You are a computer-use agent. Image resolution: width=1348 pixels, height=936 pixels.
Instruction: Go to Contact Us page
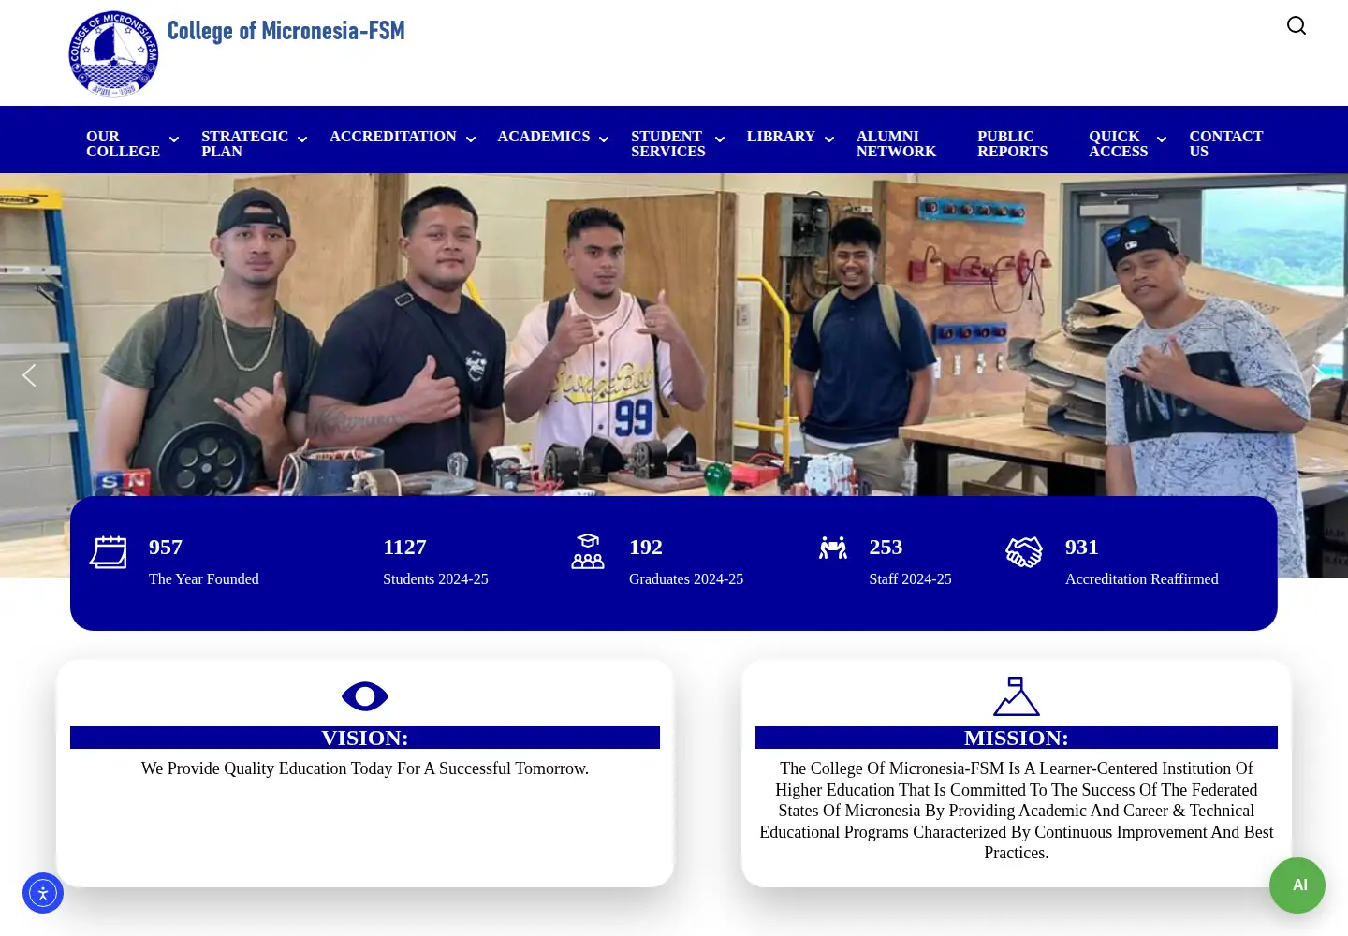point(1225,144)
